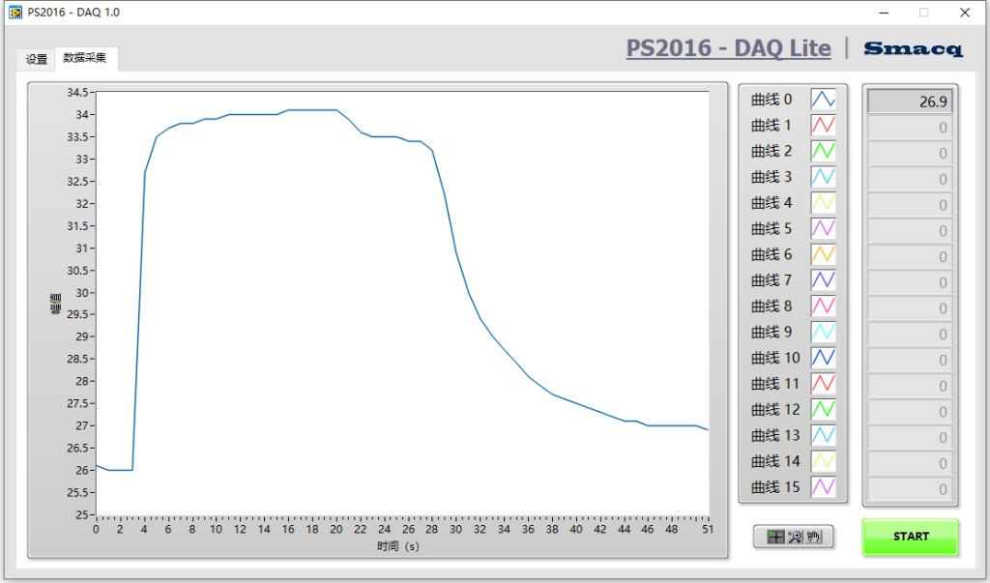The width and height of the screenshot is (990, 583).
Task: Click the blue plot icon for 曲线 0
Action: [824, 100]
